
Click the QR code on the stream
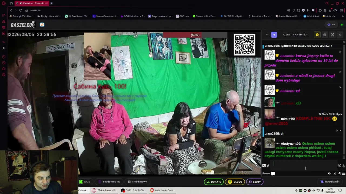pyautogui.click(x=244, y=45)
